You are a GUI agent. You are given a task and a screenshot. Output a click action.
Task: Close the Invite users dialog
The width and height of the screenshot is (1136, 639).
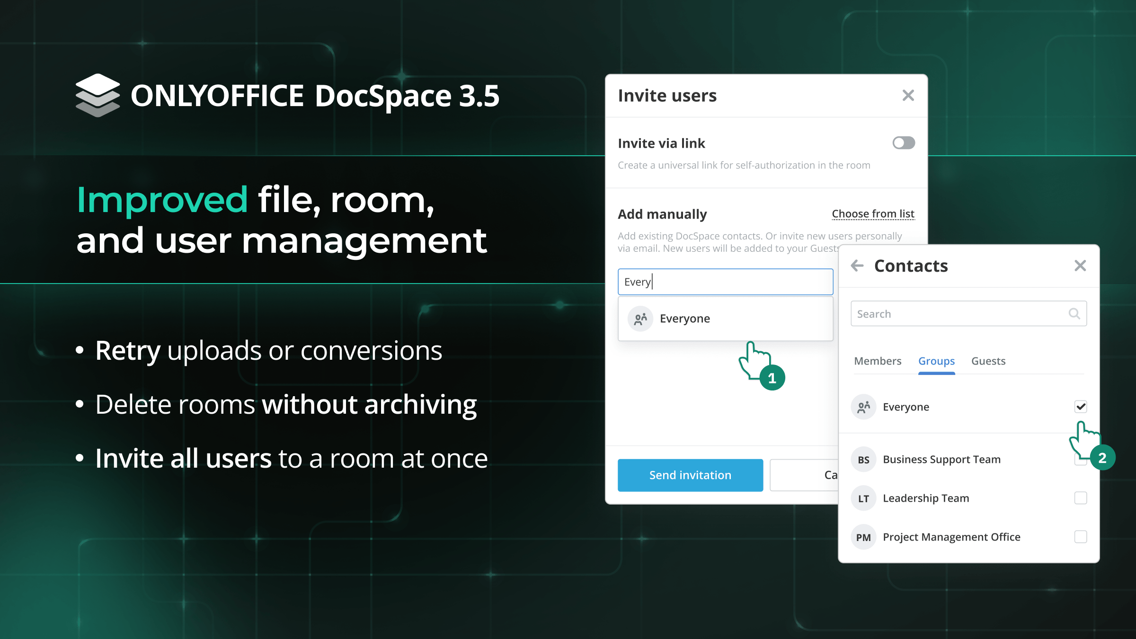(x=908, y=96)
